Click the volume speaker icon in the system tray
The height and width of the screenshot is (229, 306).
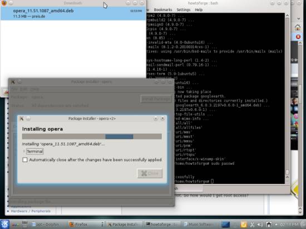point(260,225)
